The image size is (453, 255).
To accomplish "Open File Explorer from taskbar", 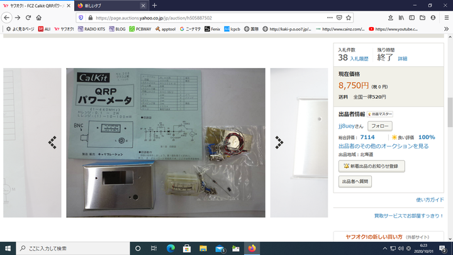I will [x=203, y=248].
